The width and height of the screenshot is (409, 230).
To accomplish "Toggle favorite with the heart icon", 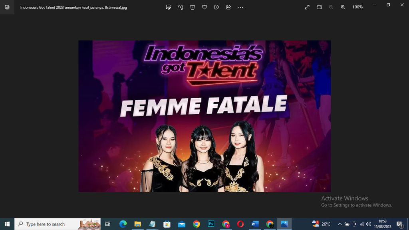I will (204, 7).
